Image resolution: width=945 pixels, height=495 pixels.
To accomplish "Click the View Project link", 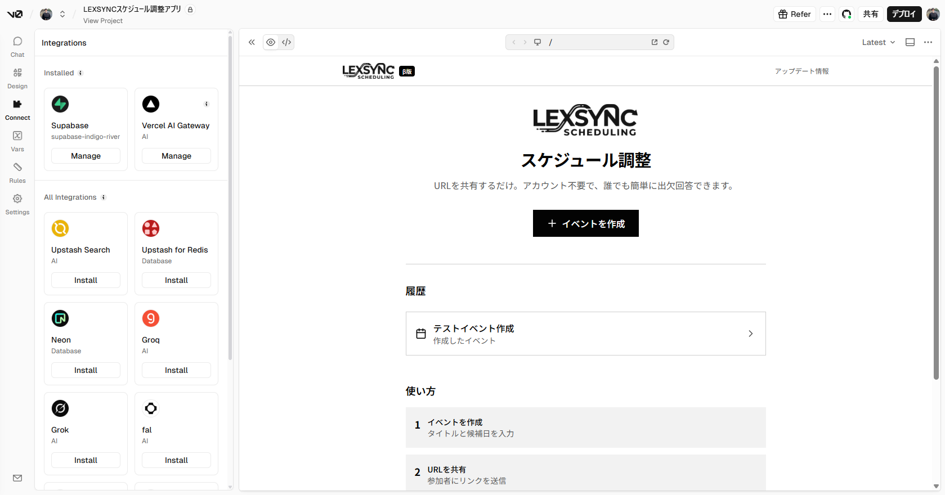I will click(103, 21).
